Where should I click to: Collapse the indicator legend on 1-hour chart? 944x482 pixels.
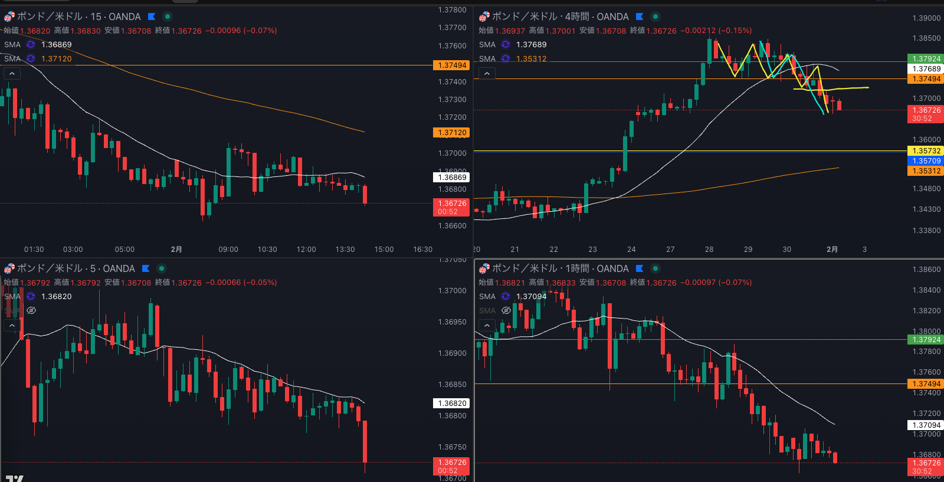[487, 325]
